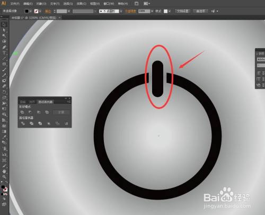Image resolution: width=265 pixels, height=215 pixels.
Task: Click Exclude shape mode in Pathfinder
Action: 47,112
